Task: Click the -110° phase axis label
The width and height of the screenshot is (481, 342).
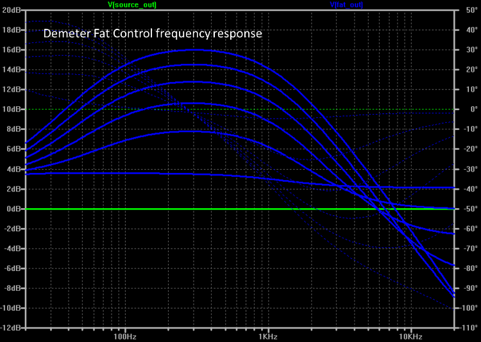Action: (466, 329)
